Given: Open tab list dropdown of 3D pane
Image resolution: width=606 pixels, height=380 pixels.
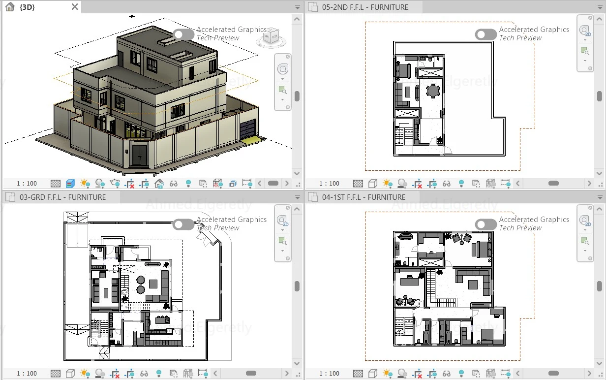Looking at the screenshot, I should [x=297, y=7].
